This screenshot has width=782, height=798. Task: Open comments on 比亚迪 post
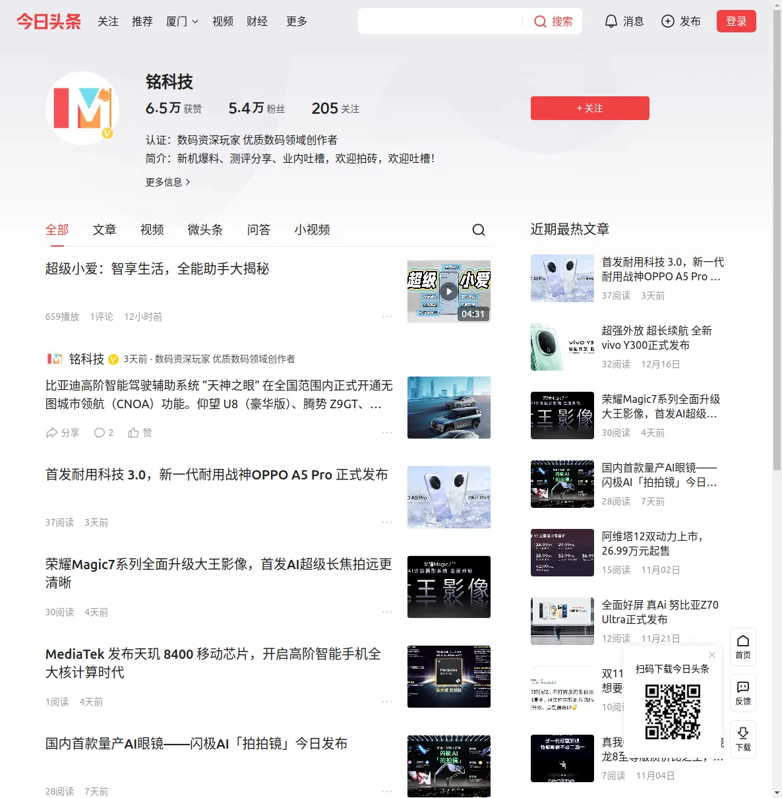(x=104, y=433)
